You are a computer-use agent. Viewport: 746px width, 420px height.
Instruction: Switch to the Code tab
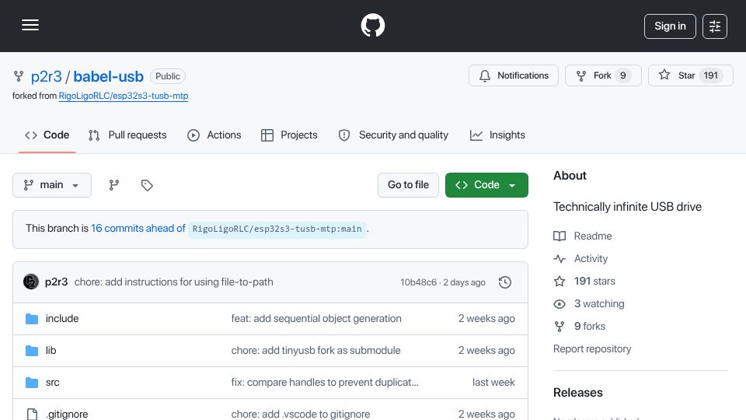point(47,135)
